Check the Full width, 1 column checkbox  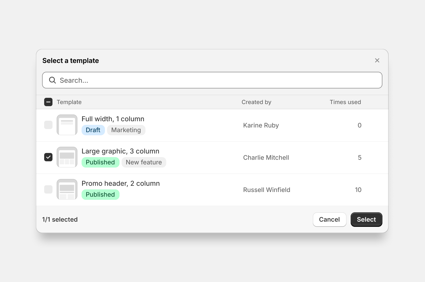click(x=48, y=125)
